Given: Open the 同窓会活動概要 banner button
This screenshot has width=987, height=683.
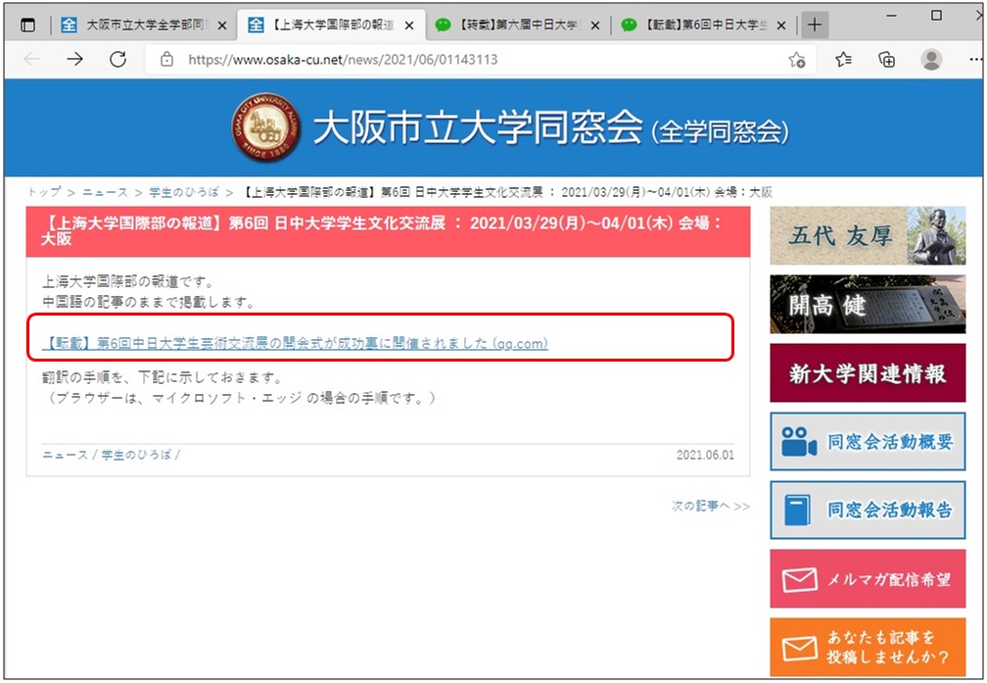Looking at the screenshot, I should 867,442.
